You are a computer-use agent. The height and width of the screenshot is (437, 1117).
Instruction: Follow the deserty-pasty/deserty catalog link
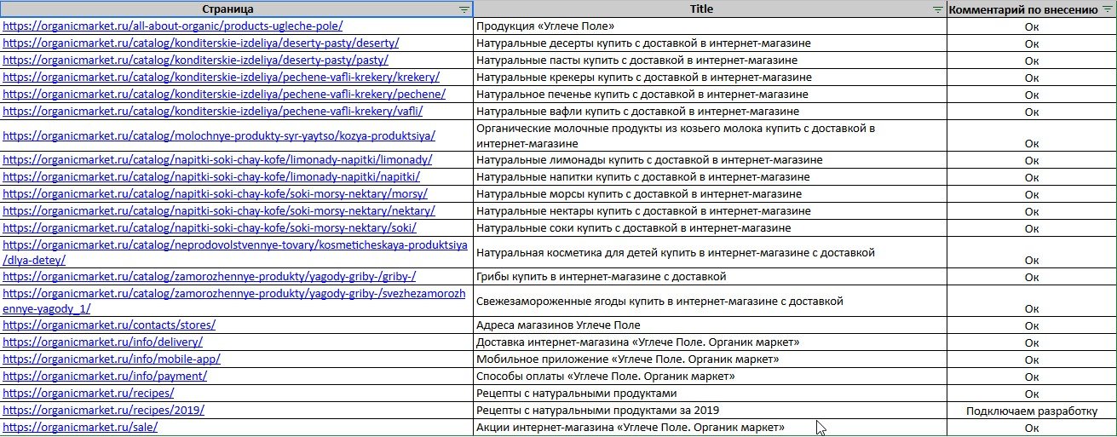pos(201,43)
